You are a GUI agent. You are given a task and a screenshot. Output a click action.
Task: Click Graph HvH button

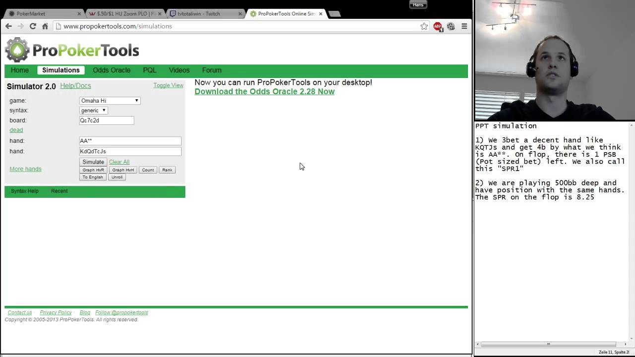point(123,170)
